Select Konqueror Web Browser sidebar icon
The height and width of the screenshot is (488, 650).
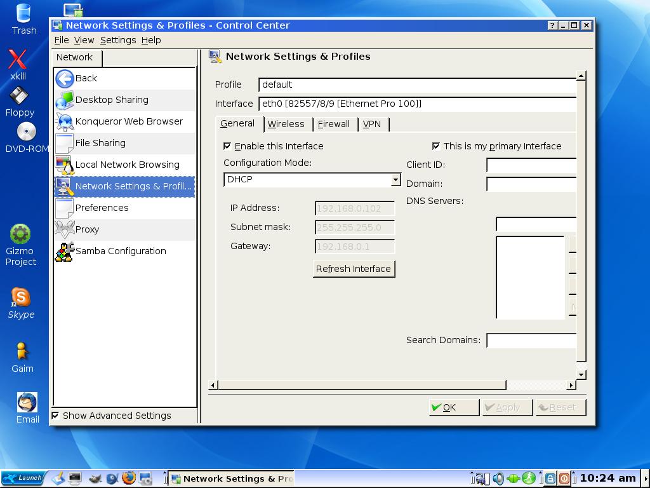tap(65, 121)
